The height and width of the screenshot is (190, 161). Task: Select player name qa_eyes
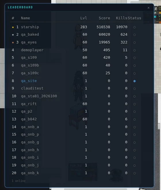29,42
